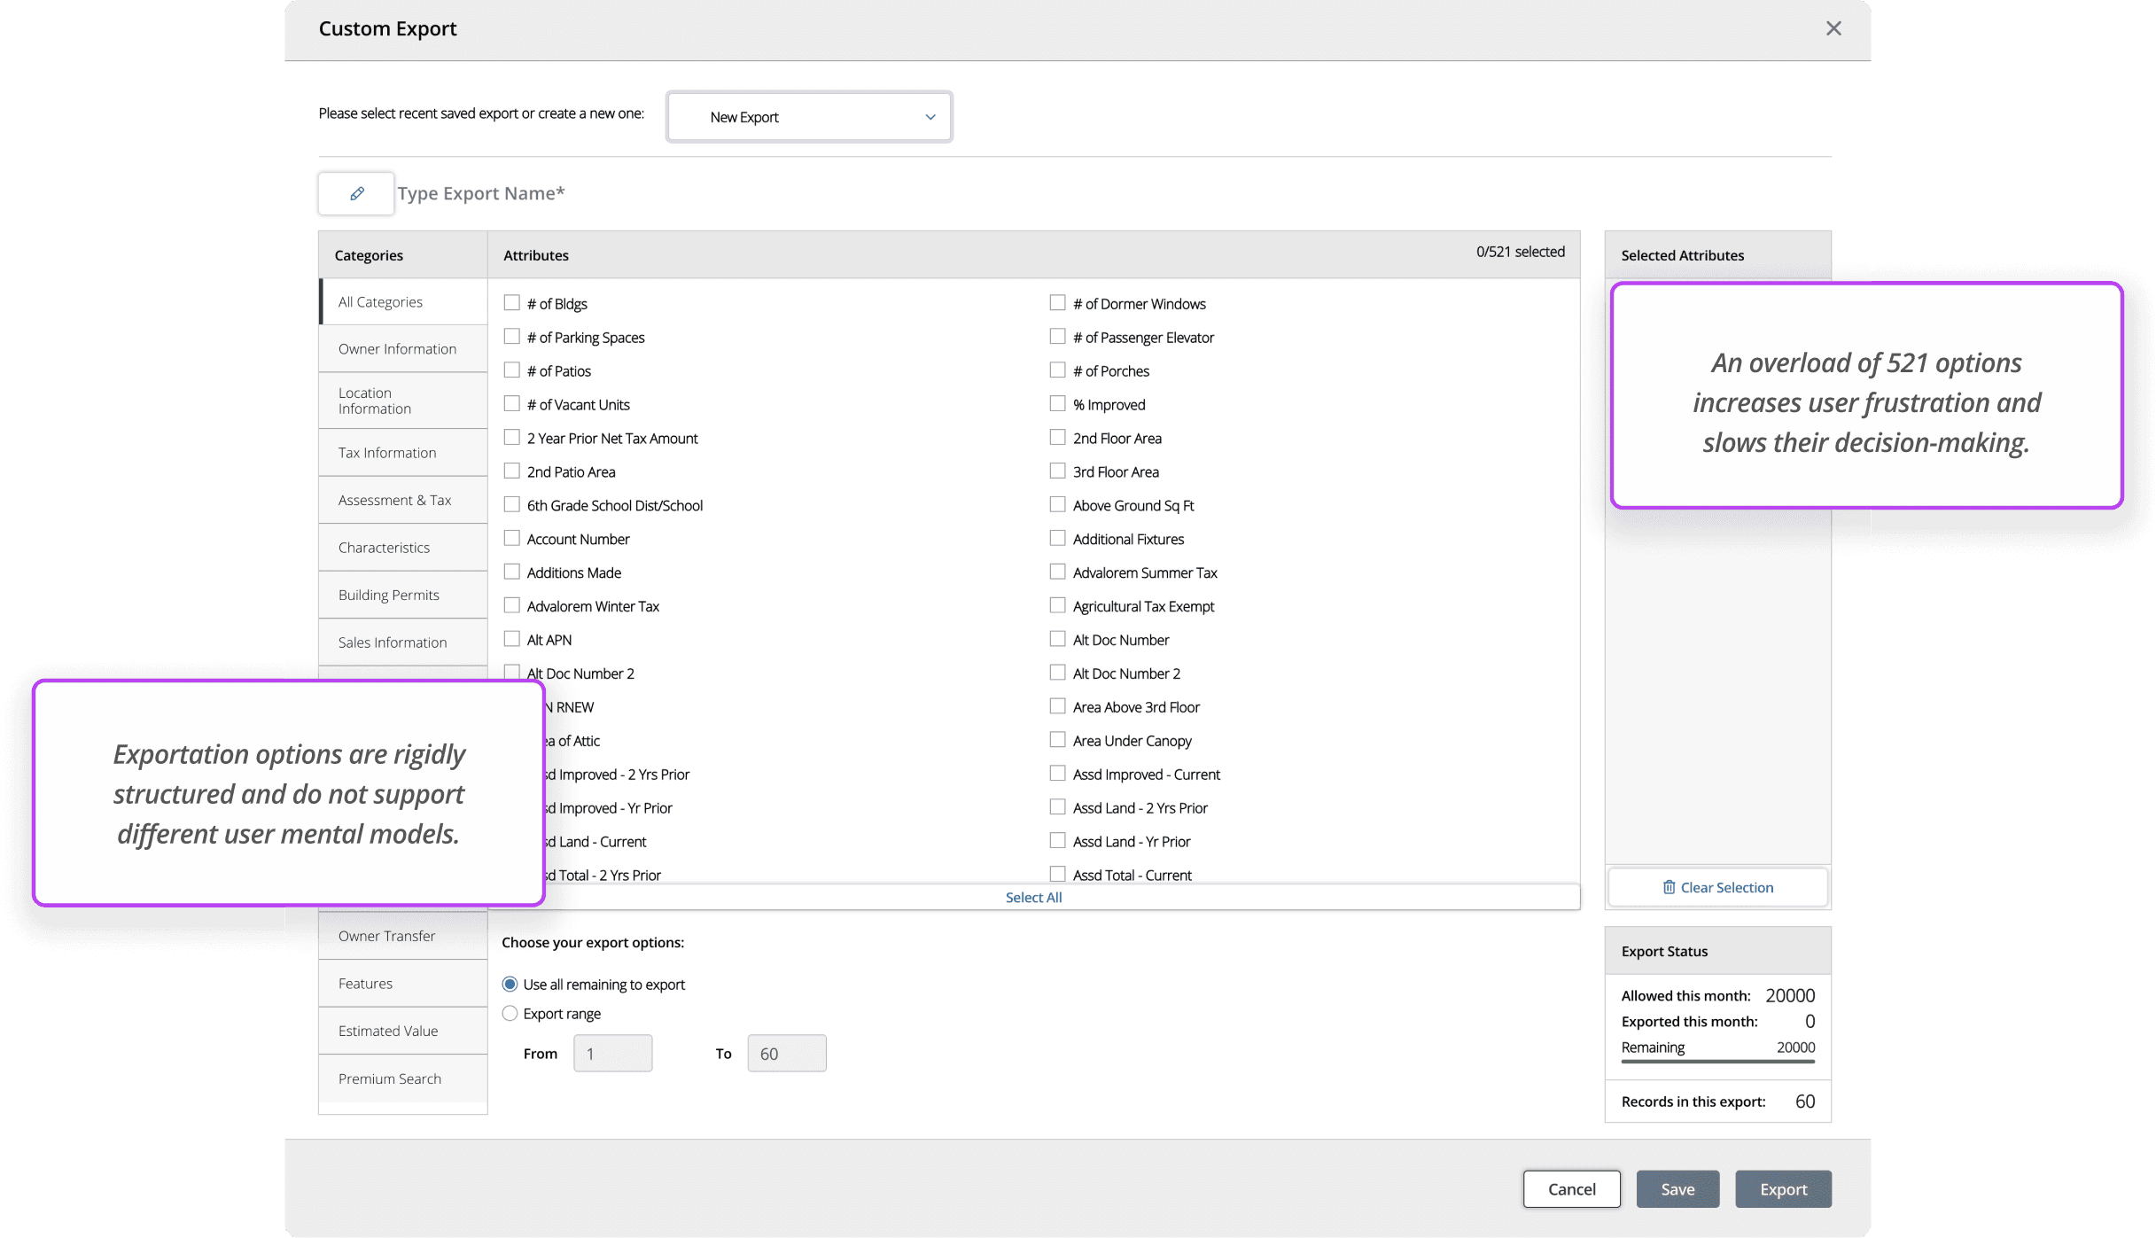Screen dimensions: 2156x1238
Task: Select the 'Export range' radio button
Action: tap(510, 1013)
